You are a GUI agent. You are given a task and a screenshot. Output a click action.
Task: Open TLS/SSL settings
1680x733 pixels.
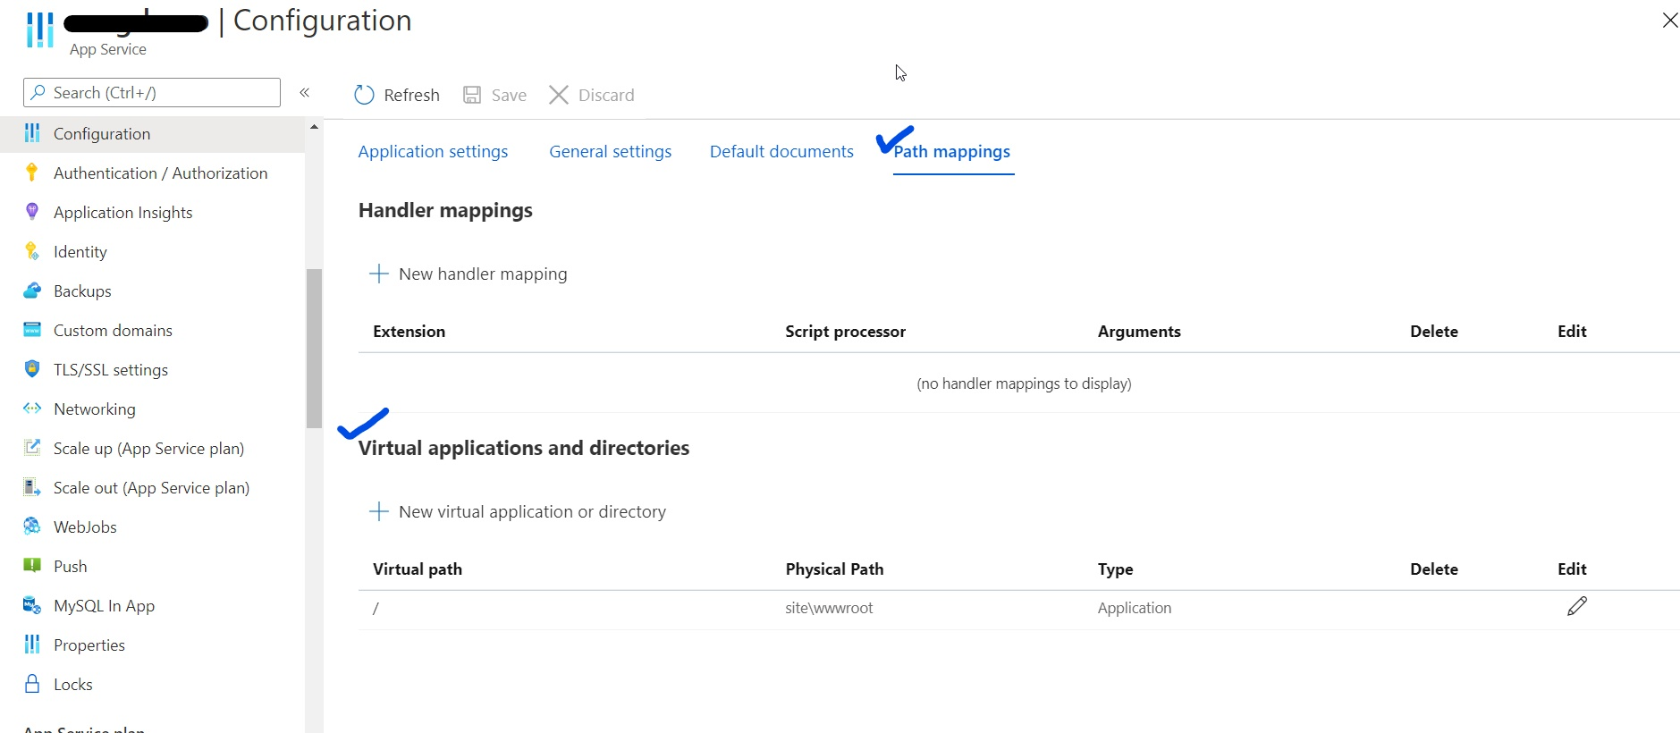110,369
